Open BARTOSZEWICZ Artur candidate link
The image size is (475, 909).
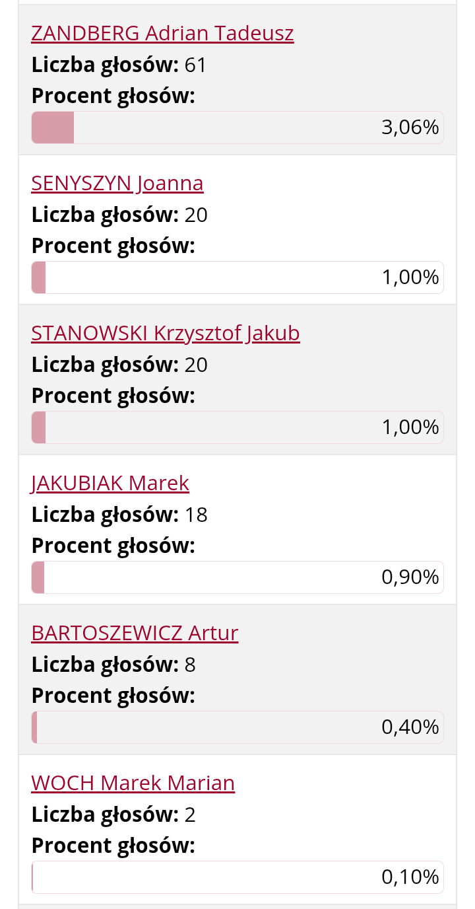(x=135, y=633)
